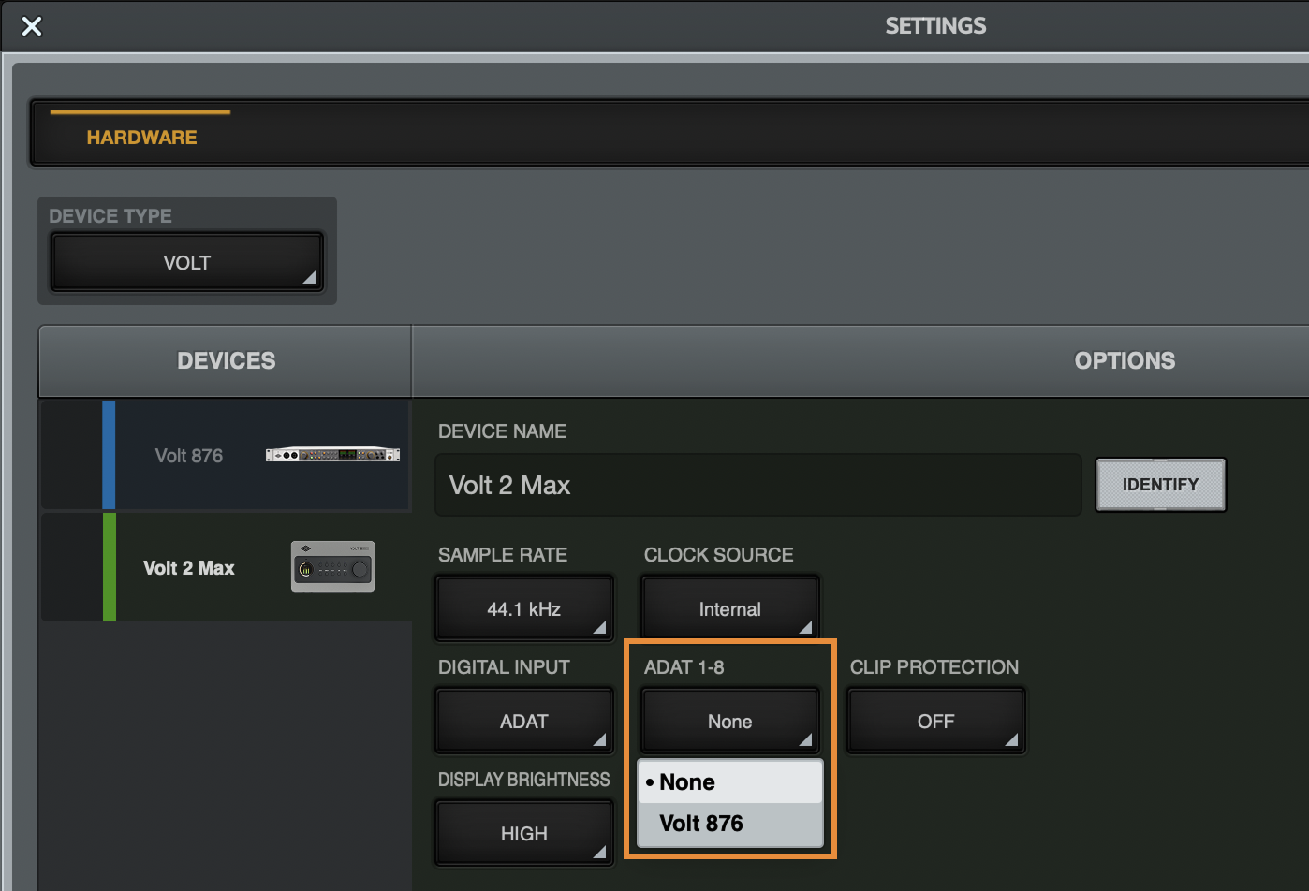Click the SETTINGS window title
The width and height of the screenshot is (1309, 891).
[935, 26]
